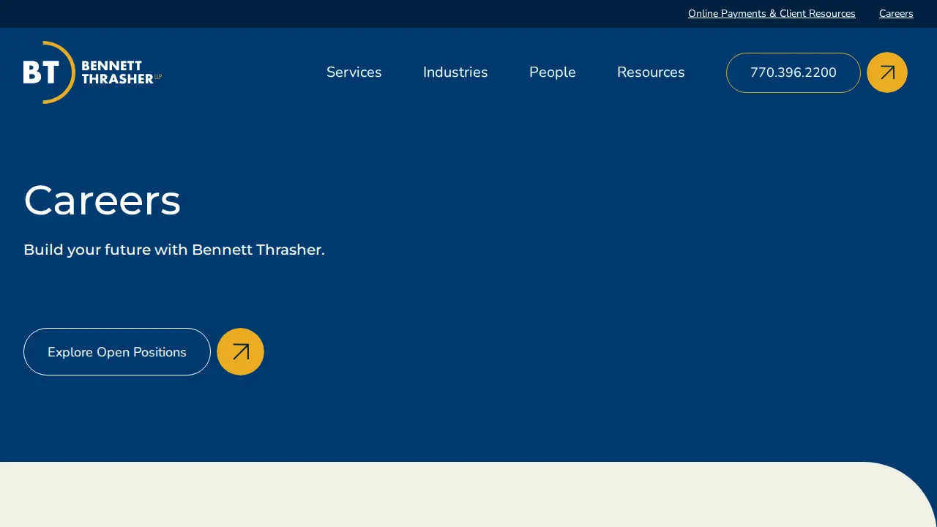Select the Careers page heading
Viewport: 937px width, 527px height.
coord(102,201)
